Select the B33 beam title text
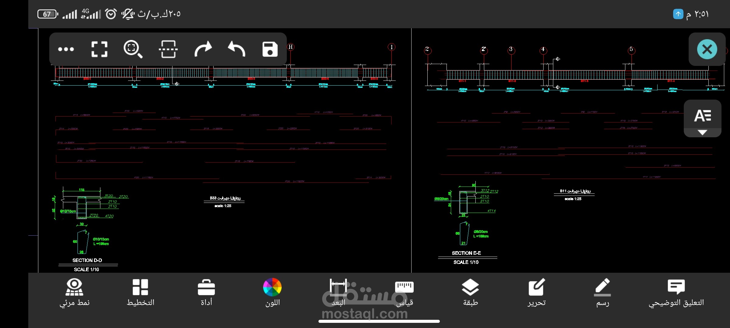 (x=225, y=198)
